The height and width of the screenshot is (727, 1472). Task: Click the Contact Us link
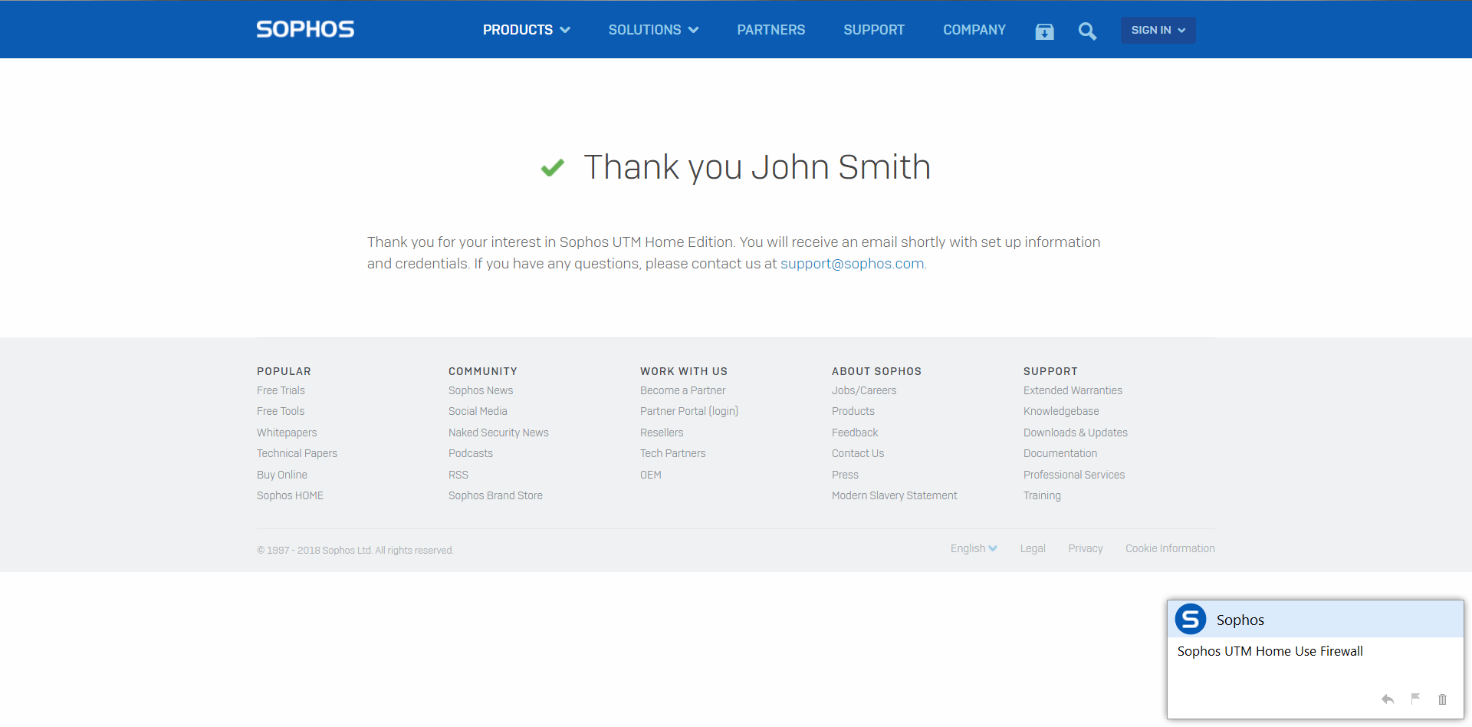[x=858, y=453]
